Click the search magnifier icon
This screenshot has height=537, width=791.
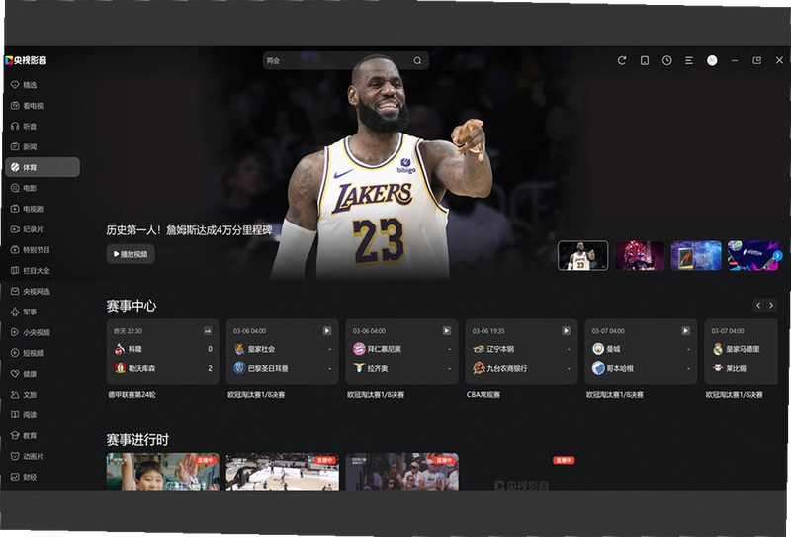click(x=417, y=60)
